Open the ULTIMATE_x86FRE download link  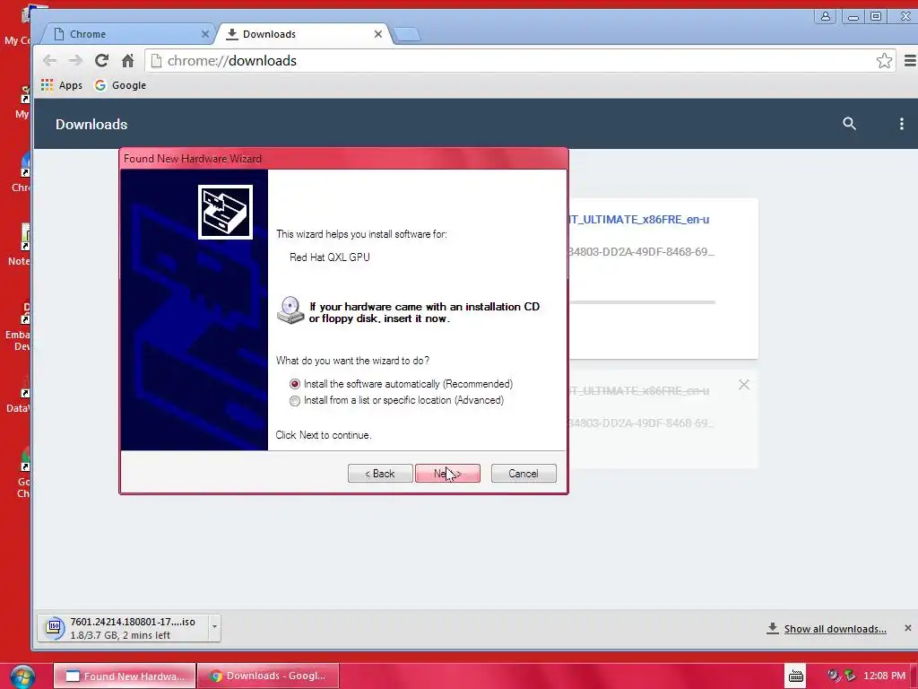(x=638, y=219)
